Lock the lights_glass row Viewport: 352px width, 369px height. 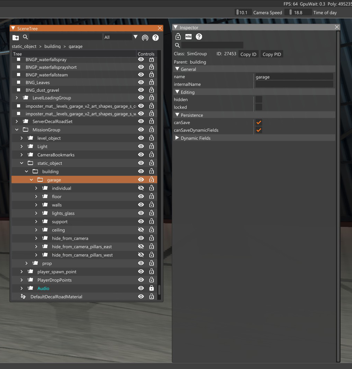click(151, 213)
